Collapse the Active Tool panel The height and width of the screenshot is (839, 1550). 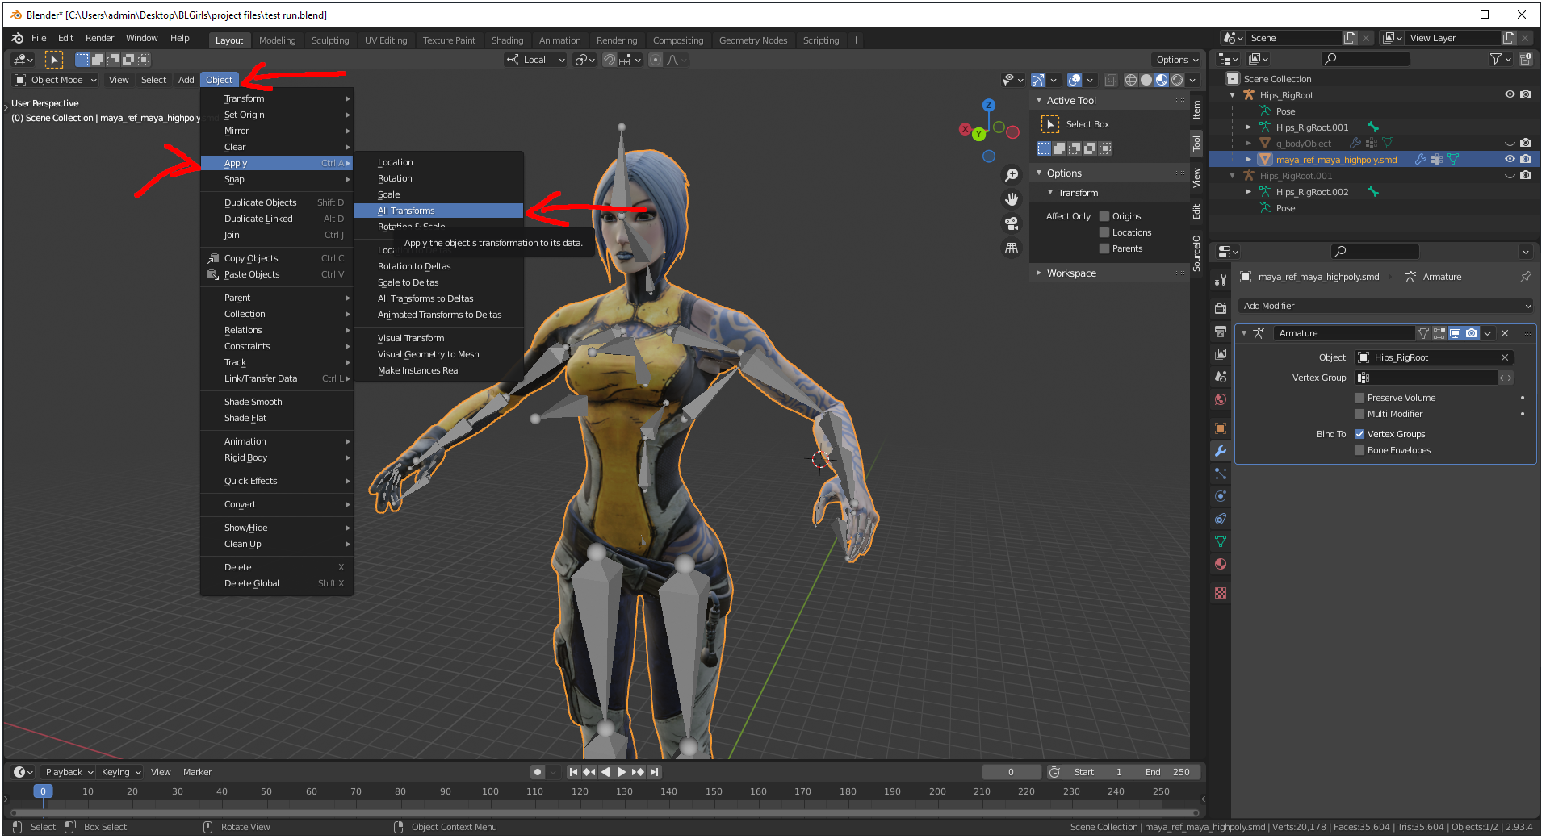pyautogui.click(x=1040, y=101)
